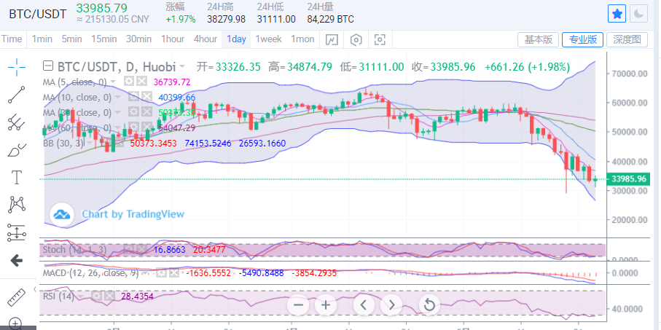Select the pattern drawing tool
The height and width of the screenshot is (330, 661).
(x=17, y=205)
